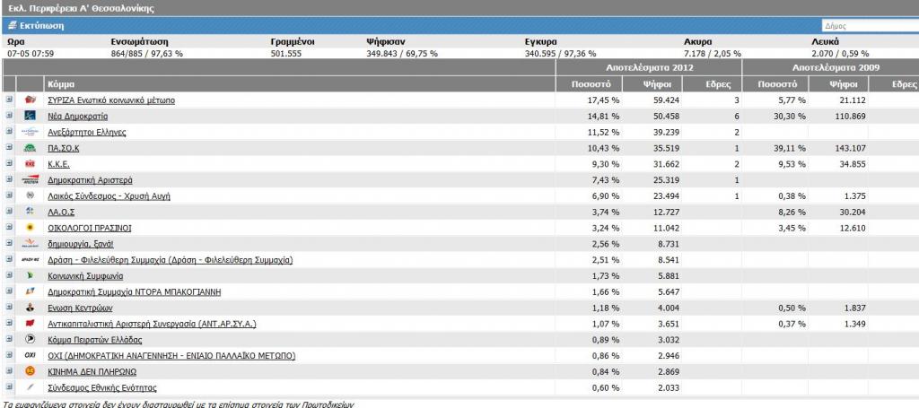This screenshot has width=919, height=408.
Task: Click the Ένωση Κεντρώων logo icon
Action: (x=31, y=308)
